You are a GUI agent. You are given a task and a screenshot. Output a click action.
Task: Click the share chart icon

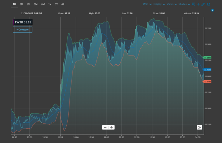tap(209, 4)
